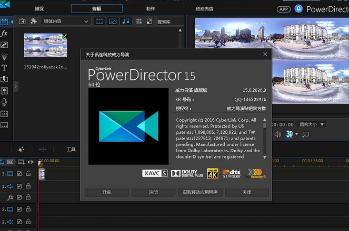Open the Title Room T icon
This screenshot has height=231, width=349.
point(4,68)
